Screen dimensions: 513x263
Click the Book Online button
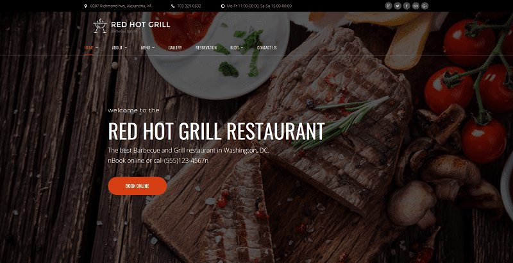137,186
